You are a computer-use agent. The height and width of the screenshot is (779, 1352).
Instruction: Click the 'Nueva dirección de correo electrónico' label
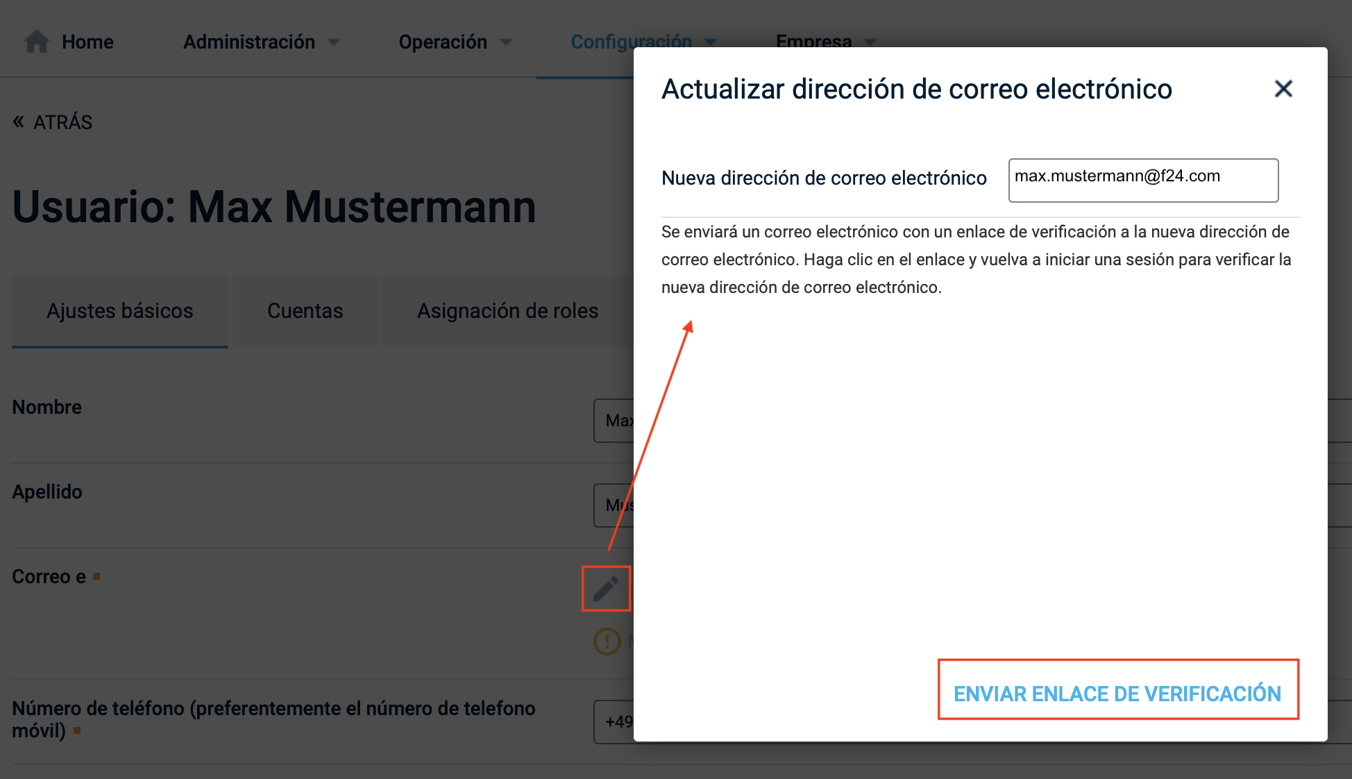pos(824,178)
